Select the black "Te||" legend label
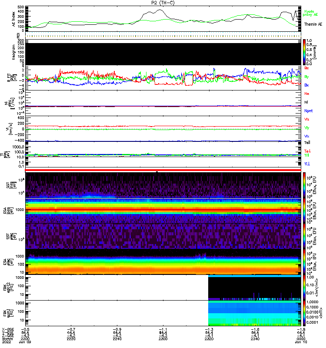Screen dimensions: 326x348 point(307,143)
